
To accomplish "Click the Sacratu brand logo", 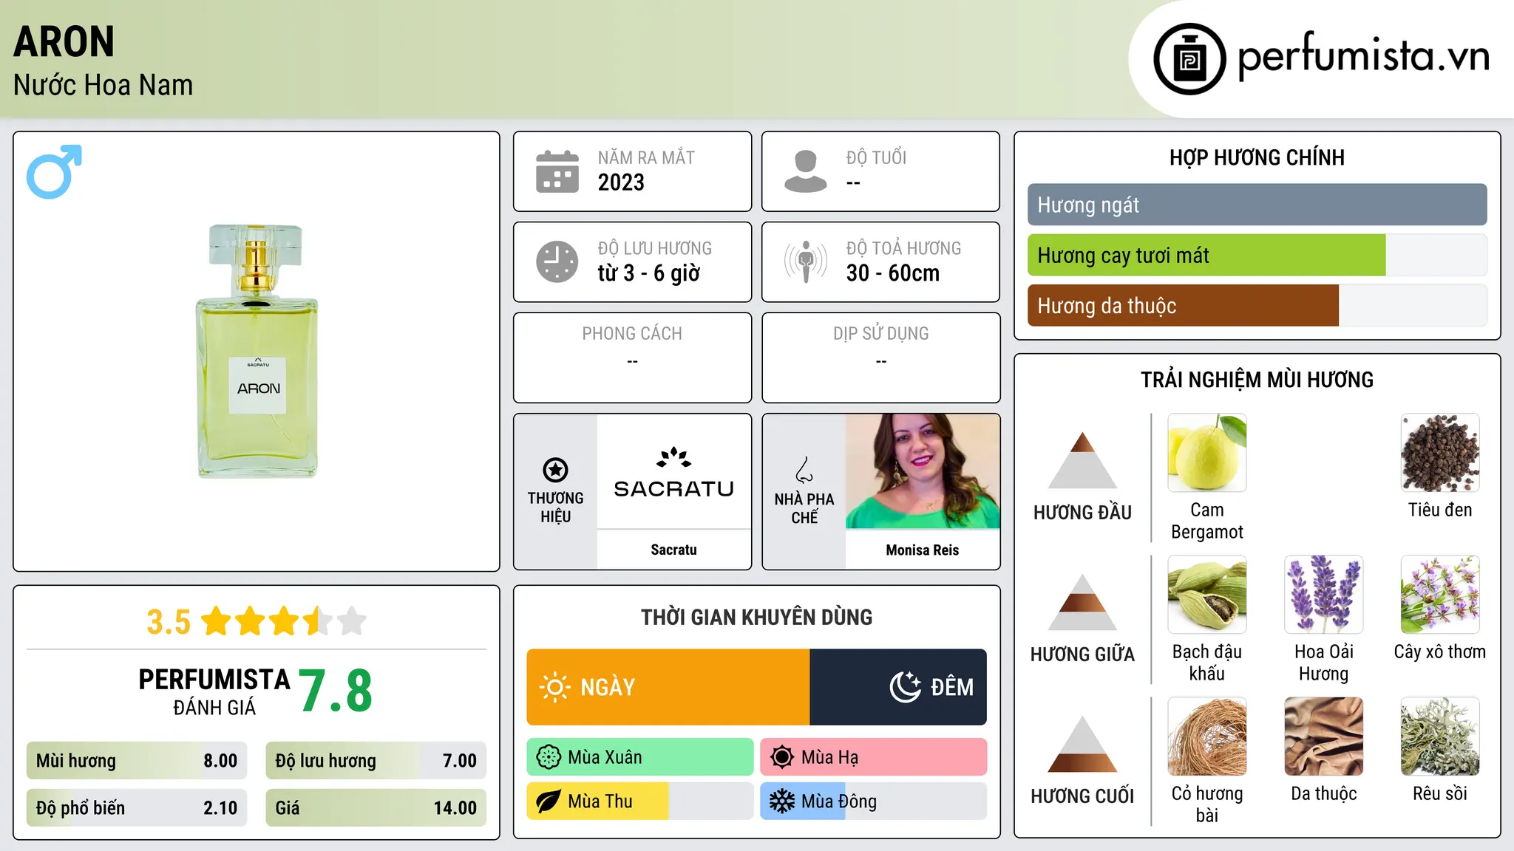I will tap(673, 473).
